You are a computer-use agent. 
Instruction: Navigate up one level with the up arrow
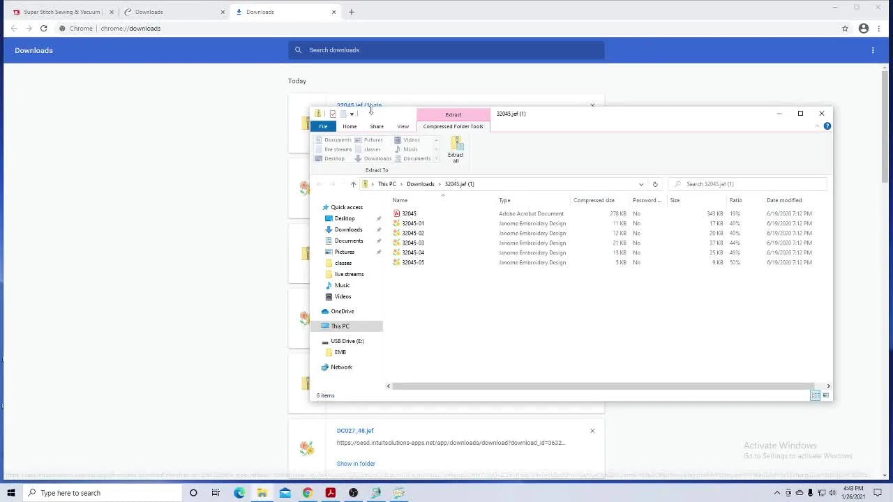[353, 184]
